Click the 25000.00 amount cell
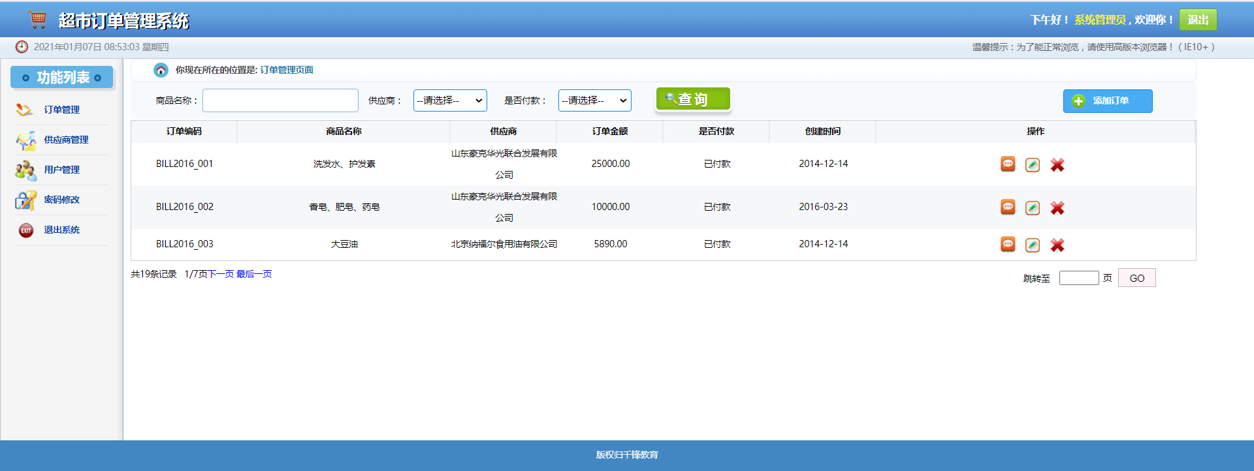The image size is (1254, 471). click(x=611, y=164)
